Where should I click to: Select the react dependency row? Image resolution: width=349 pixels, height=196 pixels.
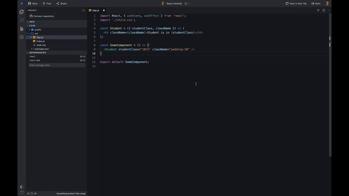pos(57,57)
